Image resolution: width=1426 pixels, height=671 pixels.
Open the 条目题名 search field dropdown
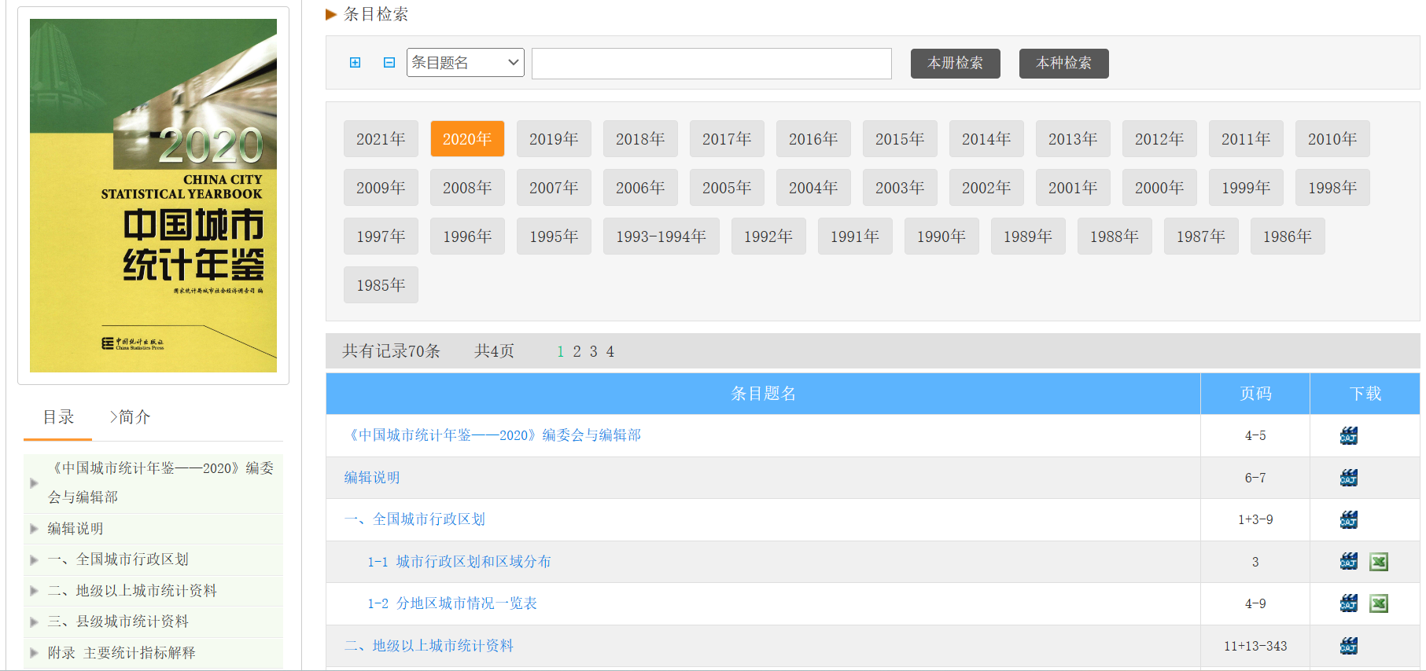click(x=465, y=63)
